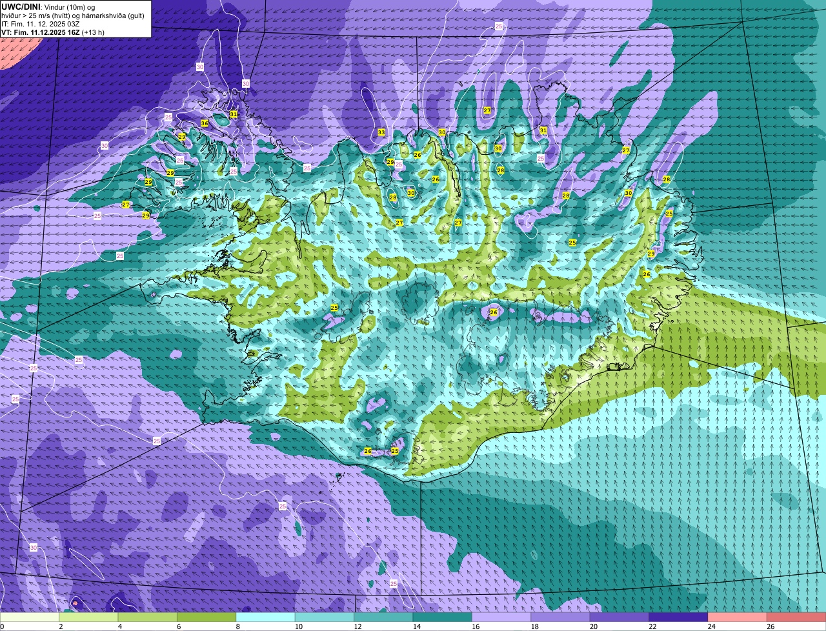Click the 6–8 m/s olive green legend swatch

[206, 617]
